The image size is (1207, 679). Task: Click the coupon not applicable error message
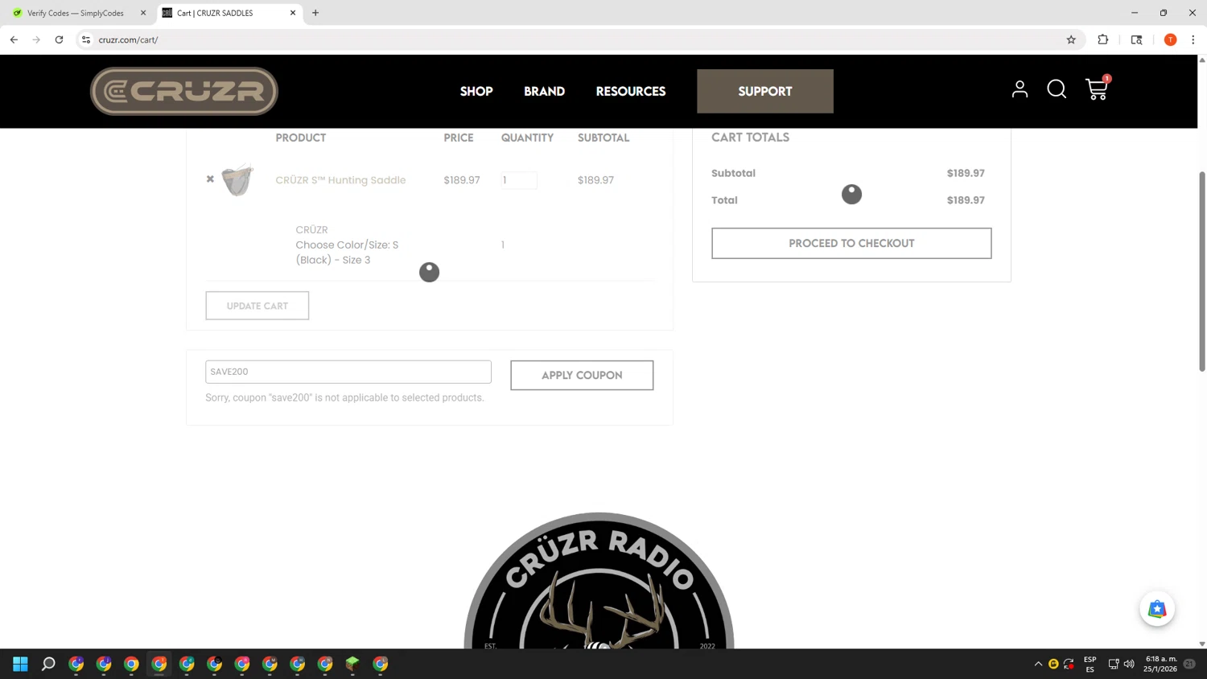point(344,397)
